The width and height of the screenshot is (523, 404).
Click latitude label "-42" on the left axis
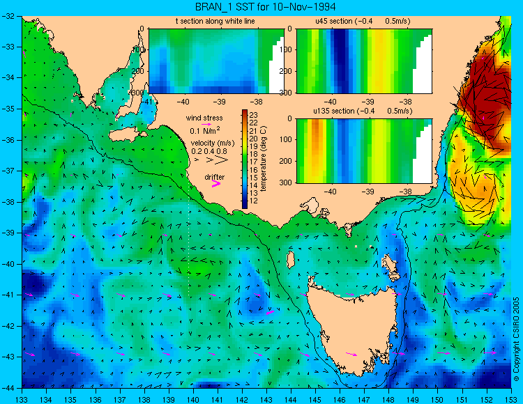click(8, 326)
